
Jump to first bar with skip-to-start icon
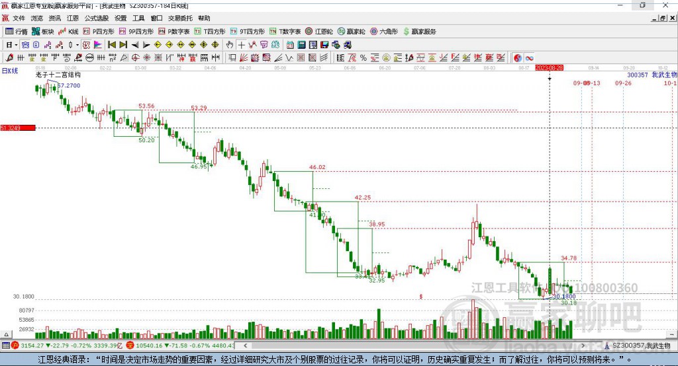point(111,45)
